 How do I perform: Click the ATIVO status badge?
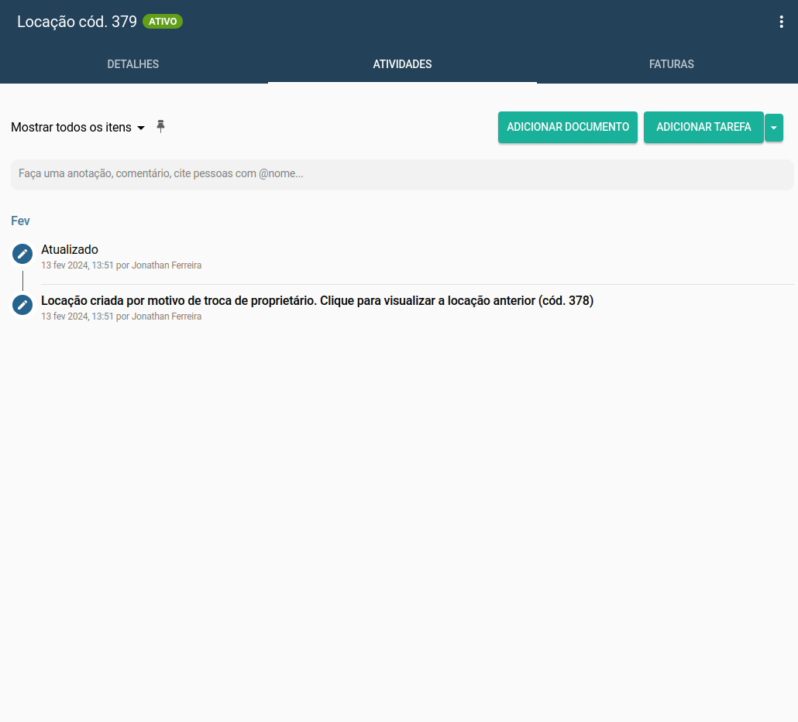click(x=163, y=22)
